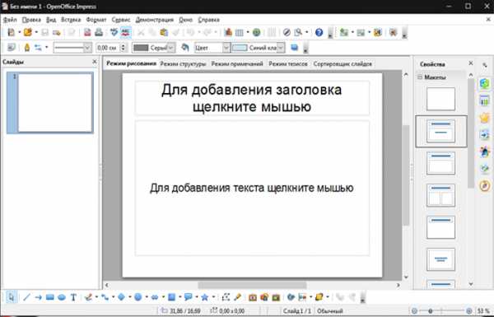Viewport: 494px width, 317px height.
Task: Toggle the shadow button in line toolbar
Action: [294, 48]
